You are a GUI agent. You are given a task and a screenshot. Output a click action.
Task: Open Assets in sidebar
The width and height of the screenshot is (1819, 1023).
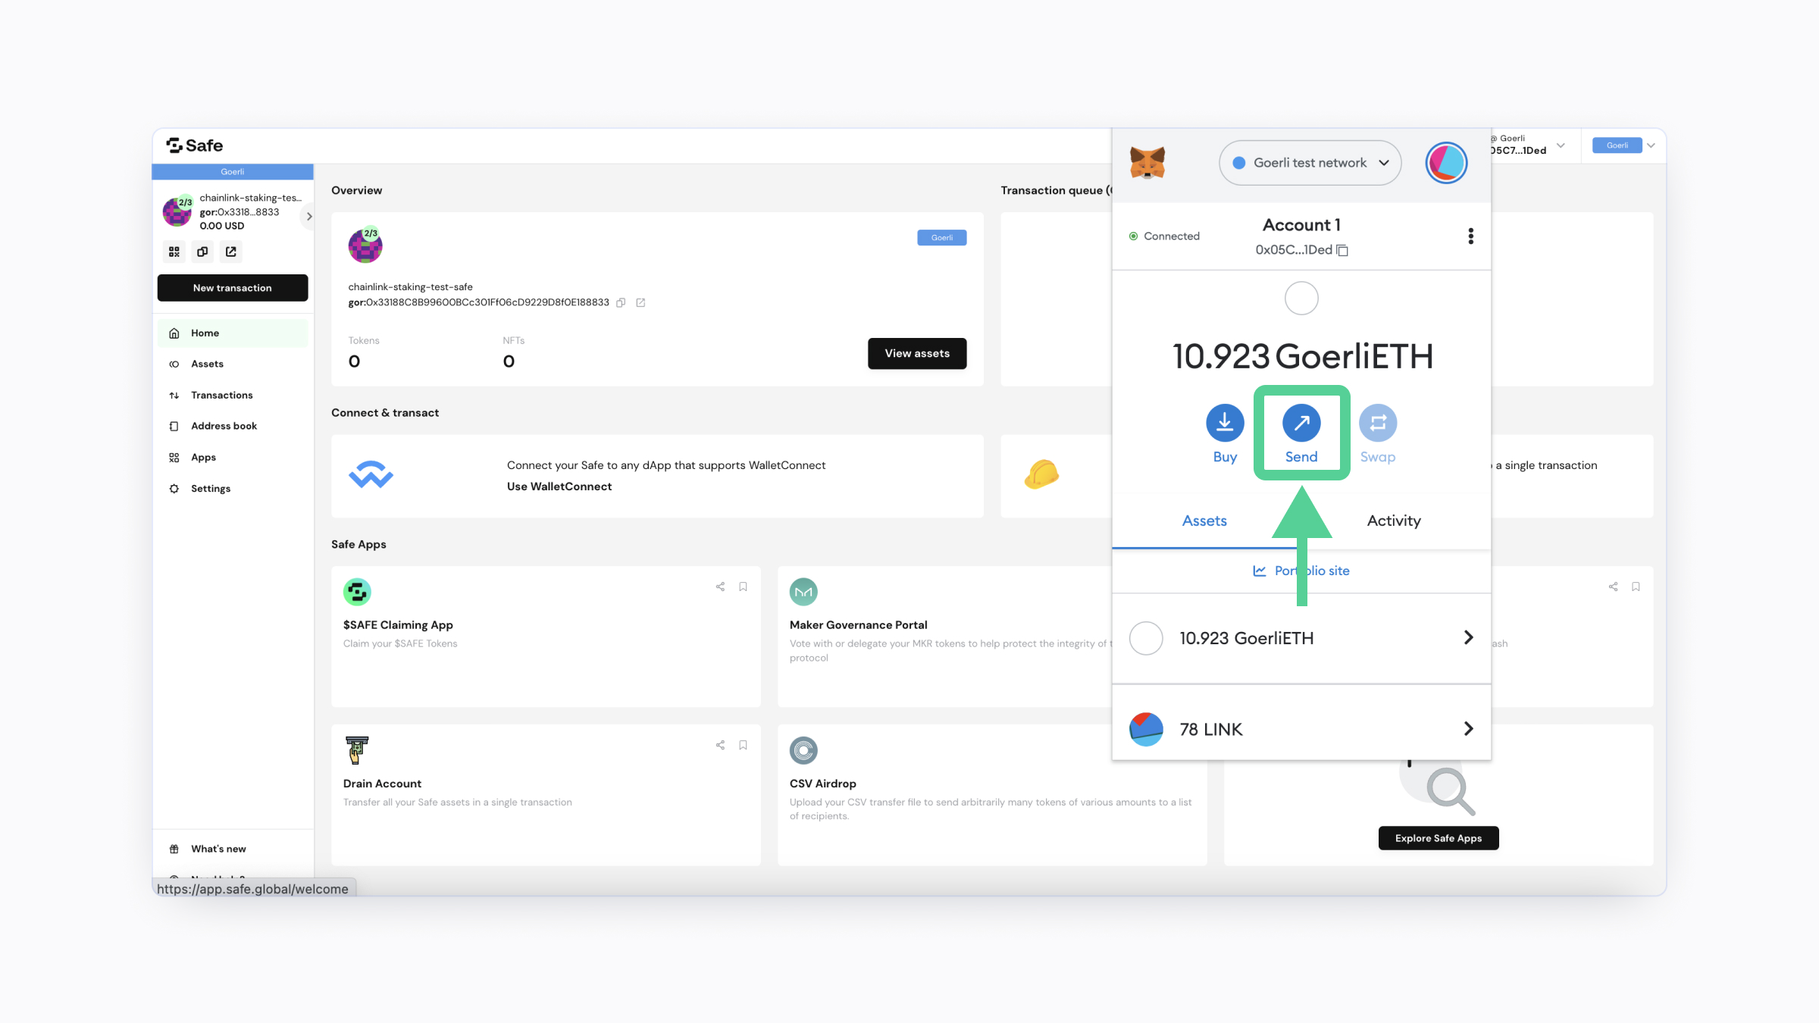pyautogui.click(x=233, y=364)
